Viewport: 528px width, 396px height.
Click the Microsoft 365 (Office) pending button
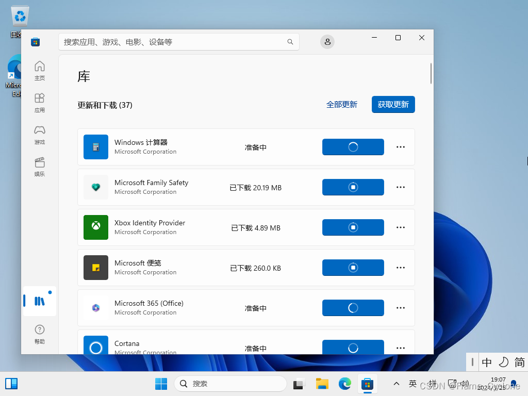coord(353,308)
